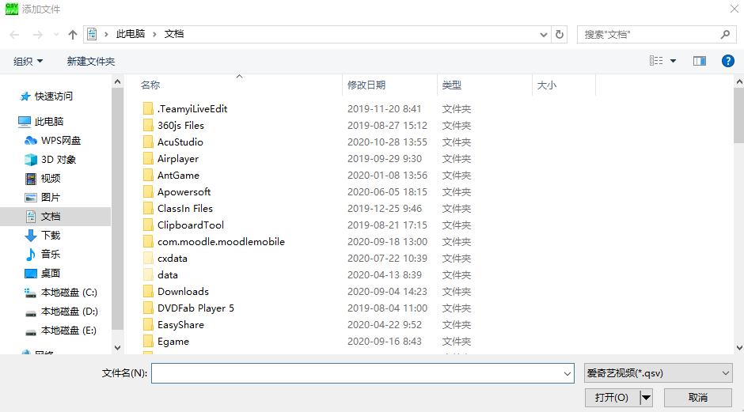Open the 爱奇艺视频(*.qsv) file type dropdown
Viewport: 744px width, 412px height.
[x=658, y=373]
